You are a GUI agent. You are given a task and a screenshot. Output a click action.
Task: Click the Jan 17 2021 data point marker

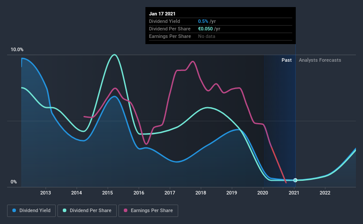[x=295, y=180]
